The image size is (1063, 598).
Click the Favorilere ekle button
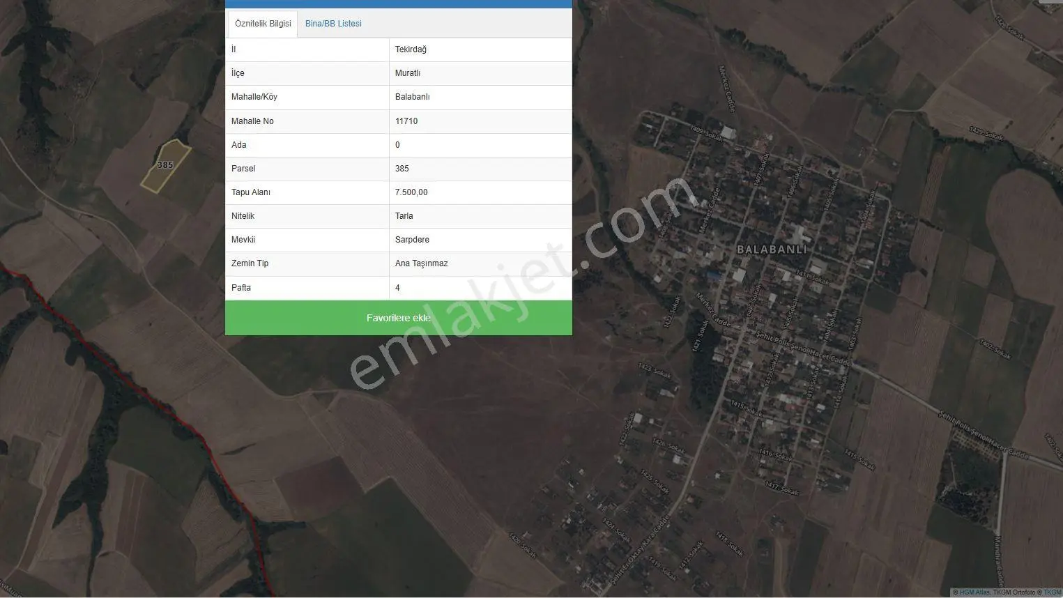tap(399, 318)
